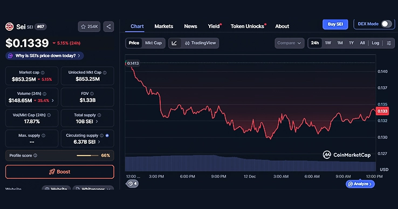
Task: Click info icon beside Total supply
Action: pos(99,115)
